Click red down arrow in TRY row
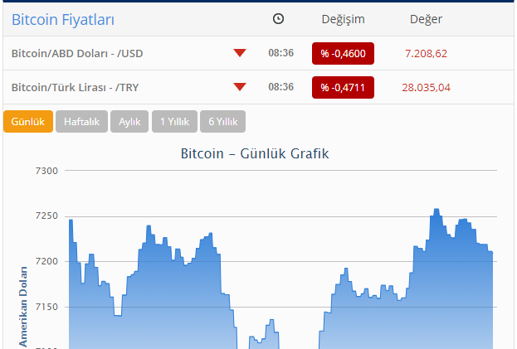The width and height of the screenshot is (517, 349). click(x=240, y=87)
